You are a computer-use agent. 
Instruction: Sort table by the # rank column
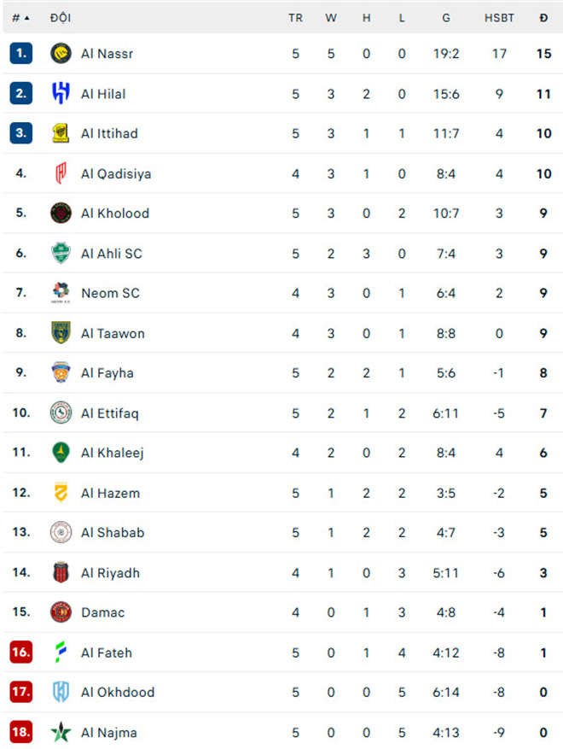pyautogui.click(x=20, y=17)
